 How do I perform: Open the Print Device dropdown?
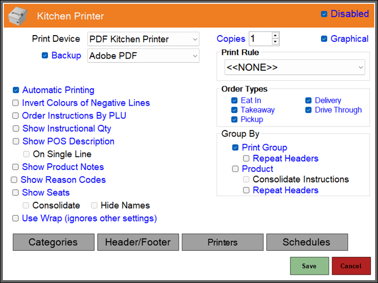tap(143, 39)
